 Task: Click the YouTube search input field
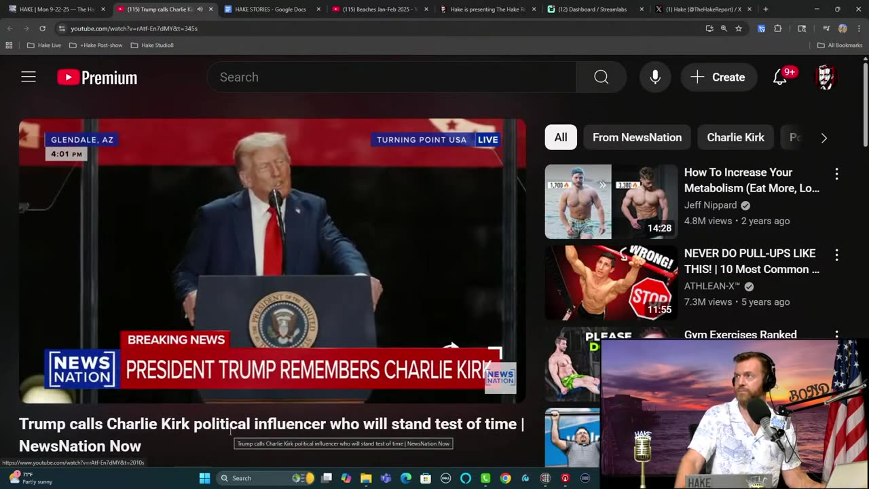click(x=392, y=77)
